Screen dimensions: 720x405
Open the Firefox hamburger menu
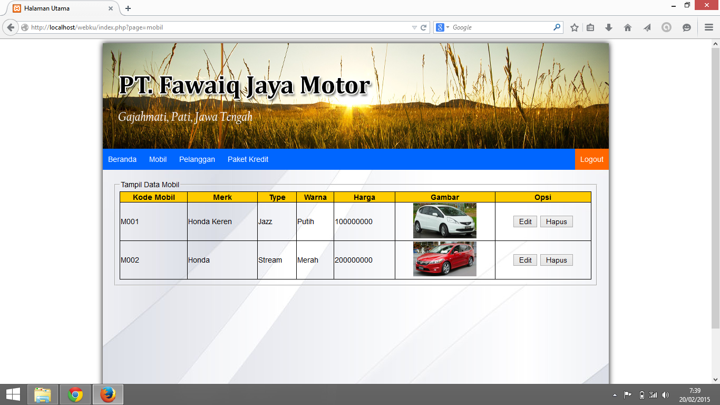709,27
